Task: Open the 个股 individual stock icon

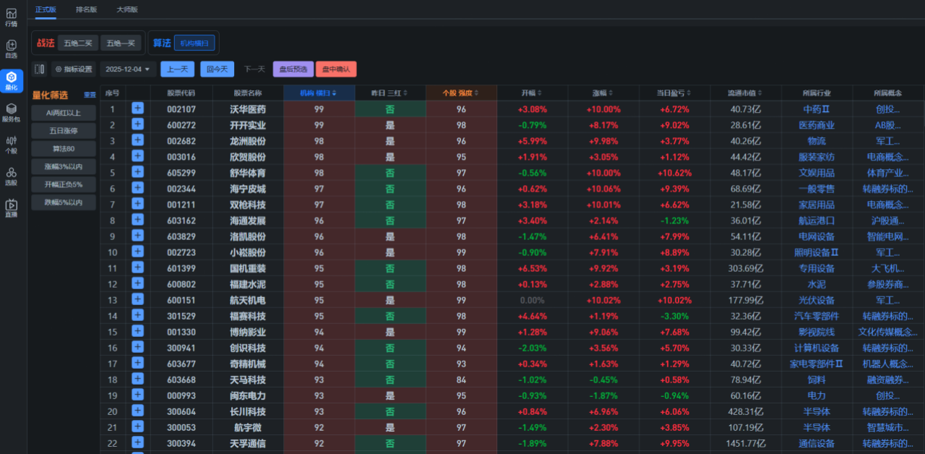Action: pos(11,144)
